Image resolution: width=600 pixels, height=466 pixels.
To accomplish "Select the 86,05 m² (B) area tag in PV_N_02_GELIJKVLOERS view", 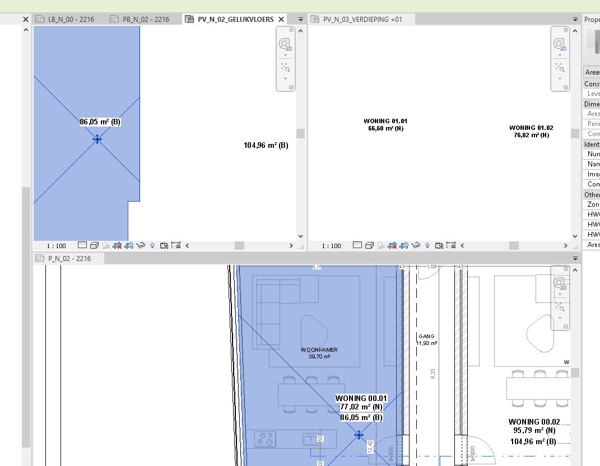I will [x=100, y=122].
